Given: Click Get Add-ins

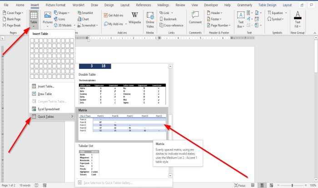Looking at the screenshot, I should pyautogui.click(x=114, y=15).
